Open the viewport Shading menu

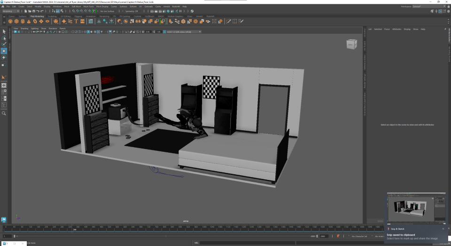24,29
